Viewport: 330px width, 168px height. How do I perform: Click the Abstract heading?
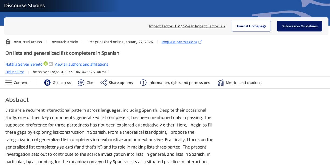tap(17, 100)
